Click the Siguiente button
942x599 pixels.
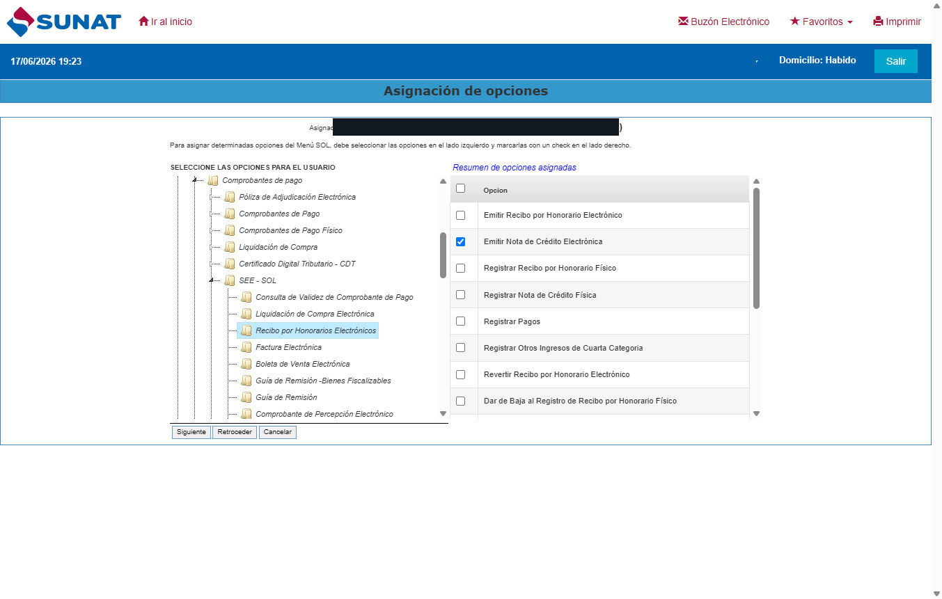191,432
